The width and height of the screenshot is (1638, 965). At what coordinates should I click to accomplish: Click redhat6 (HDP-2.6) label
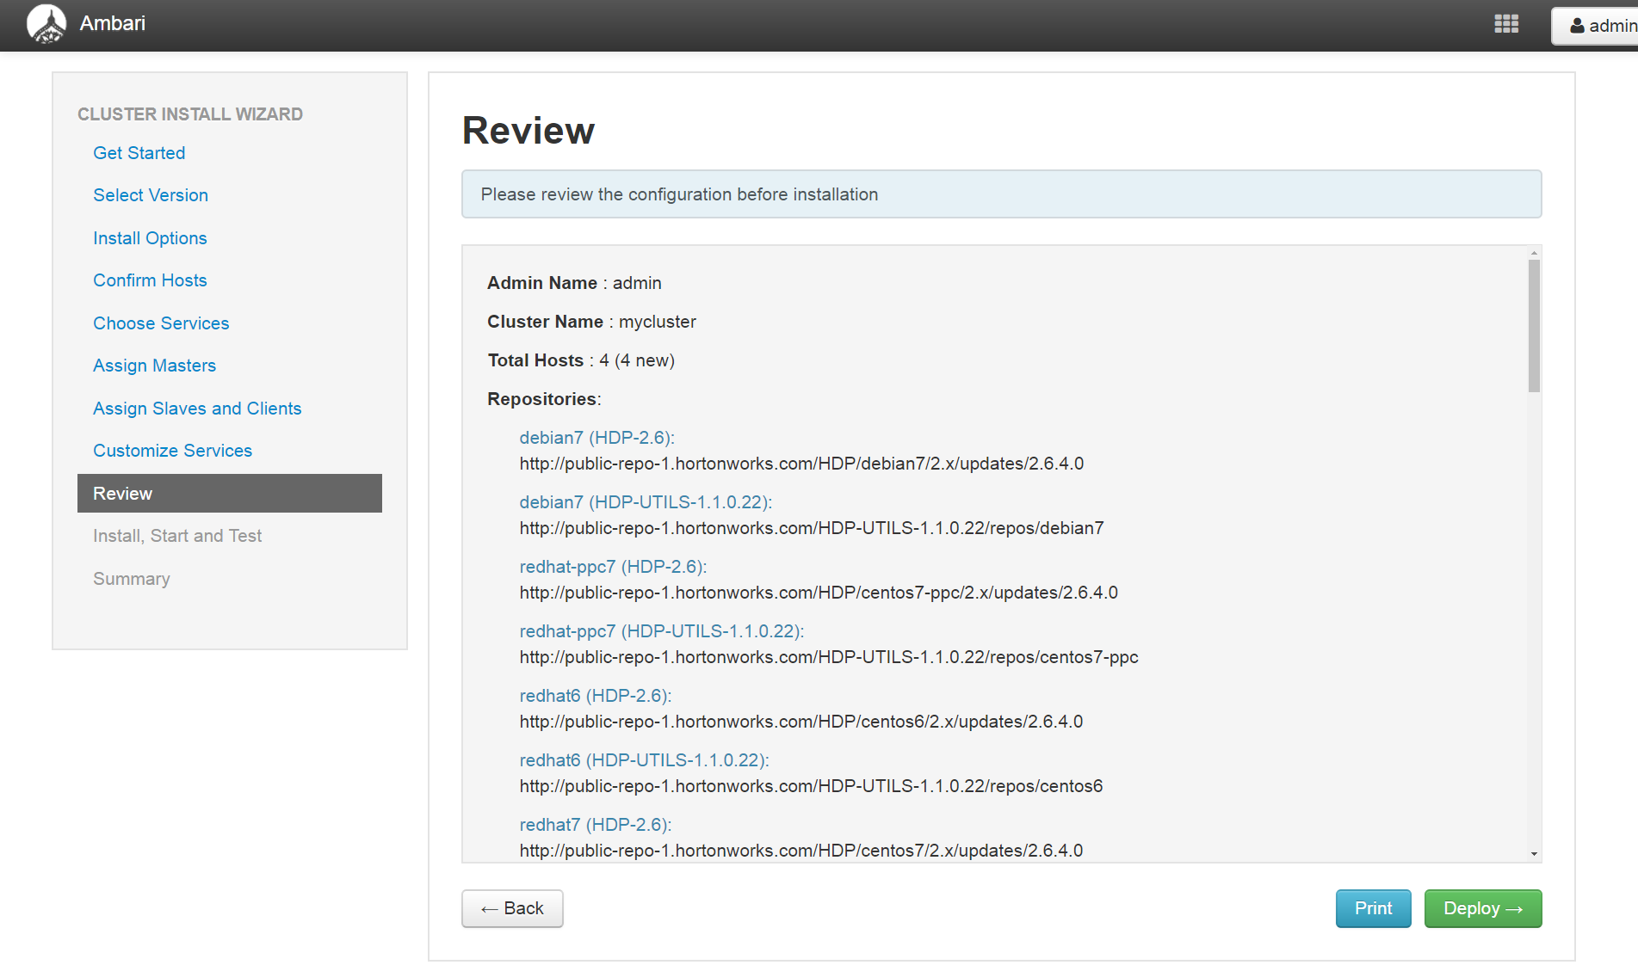click(596, 696)
